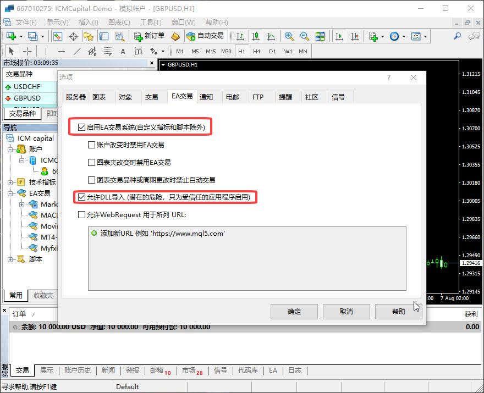Screen dimensions: 484x393
Task: Switch to the 图表 tab in options
Action: coord(99,97)
